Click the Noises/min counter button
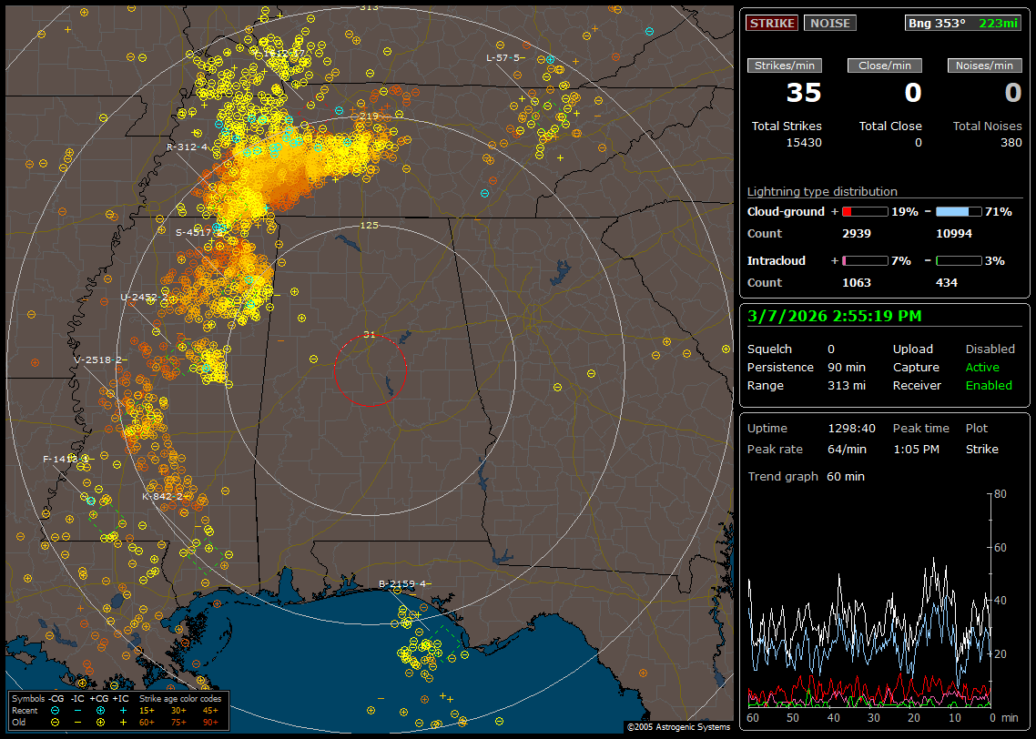Viewport: 1036px width, 739px height. click(986, 66)
